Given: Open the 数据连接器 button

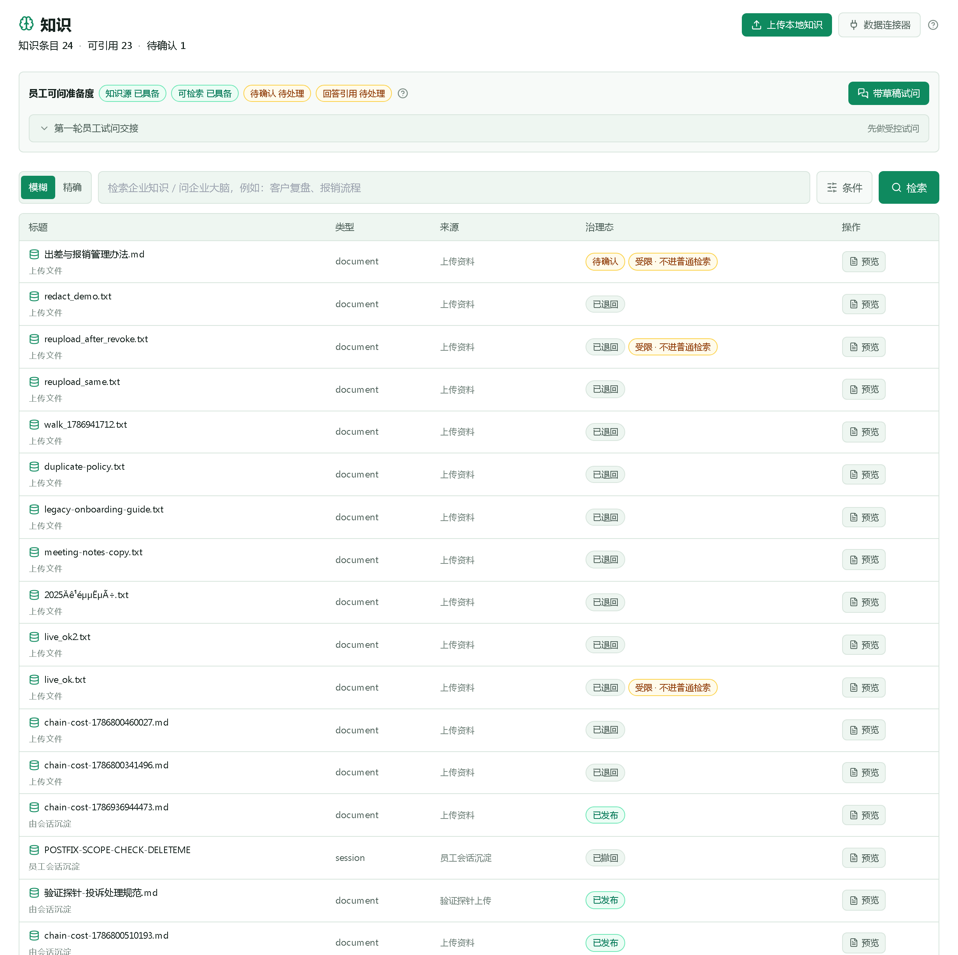Looking at the screenshot, I should pyautogui.click(x=879, y=25).
